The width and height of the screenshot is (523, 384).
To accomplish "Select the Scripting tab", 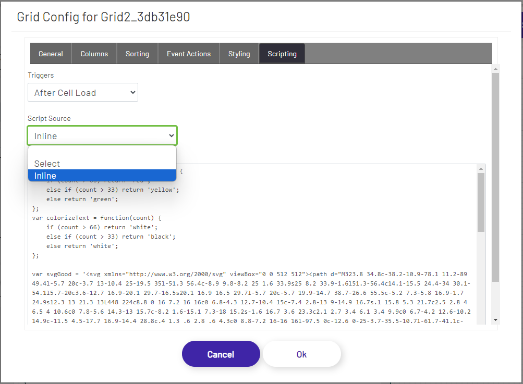I will coord(282,53).
